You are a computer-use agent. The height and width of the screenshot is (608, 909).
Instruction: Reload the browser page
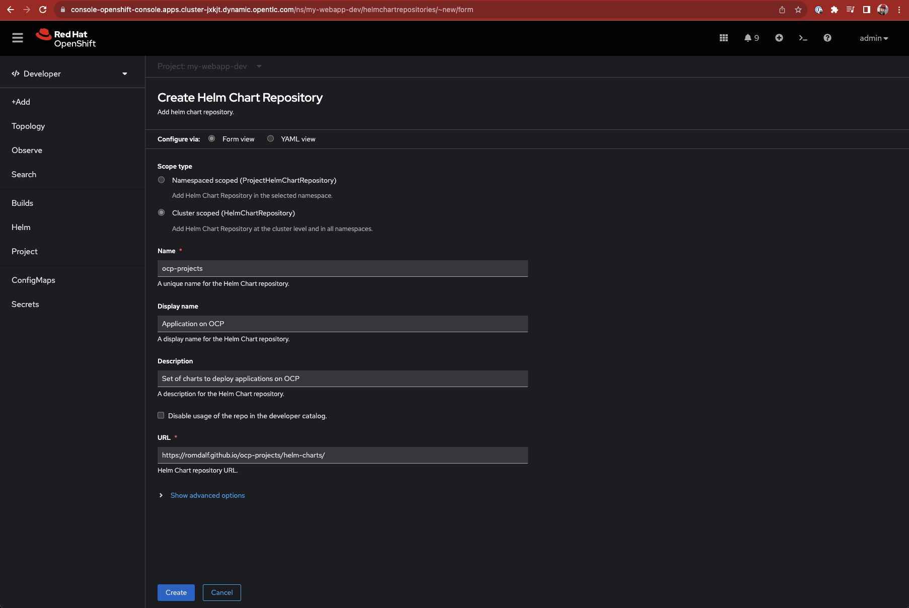tap(43, 10)
